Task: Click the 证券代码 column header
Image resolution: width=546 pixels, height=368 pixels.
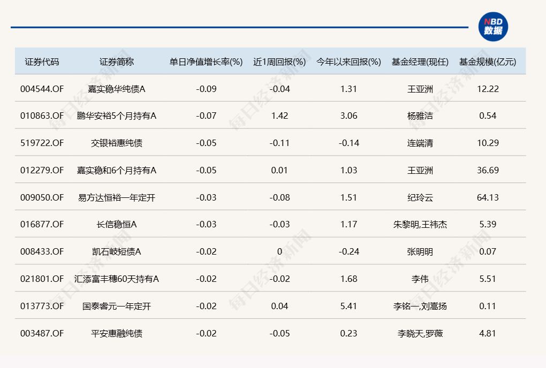Action: (x=42, y=62)
